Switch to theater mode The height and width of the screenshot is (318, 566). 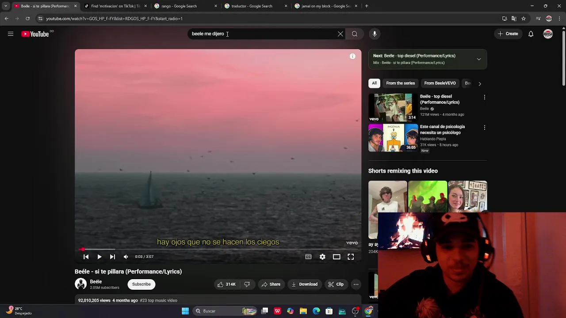(x=337, y=257)
